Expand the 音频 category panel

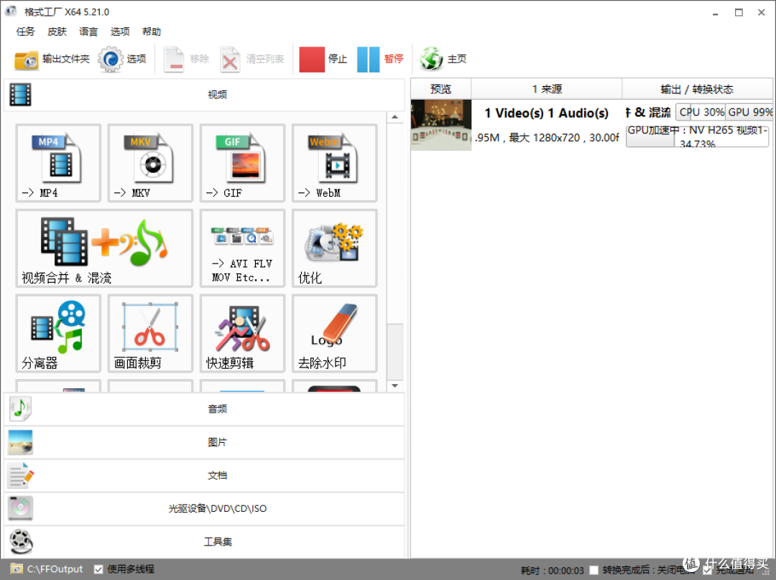tap(204, 409)
